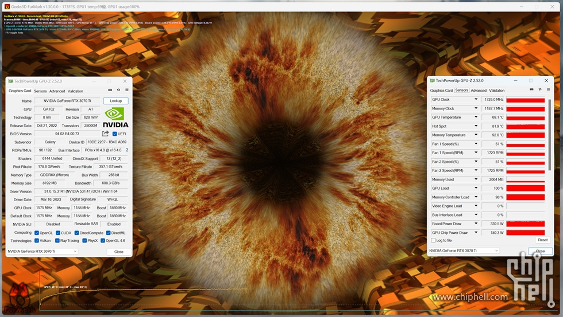Toggle the UEFI checkbox
This screenshot has width=563, height=317.
click(x=114, y=134)
